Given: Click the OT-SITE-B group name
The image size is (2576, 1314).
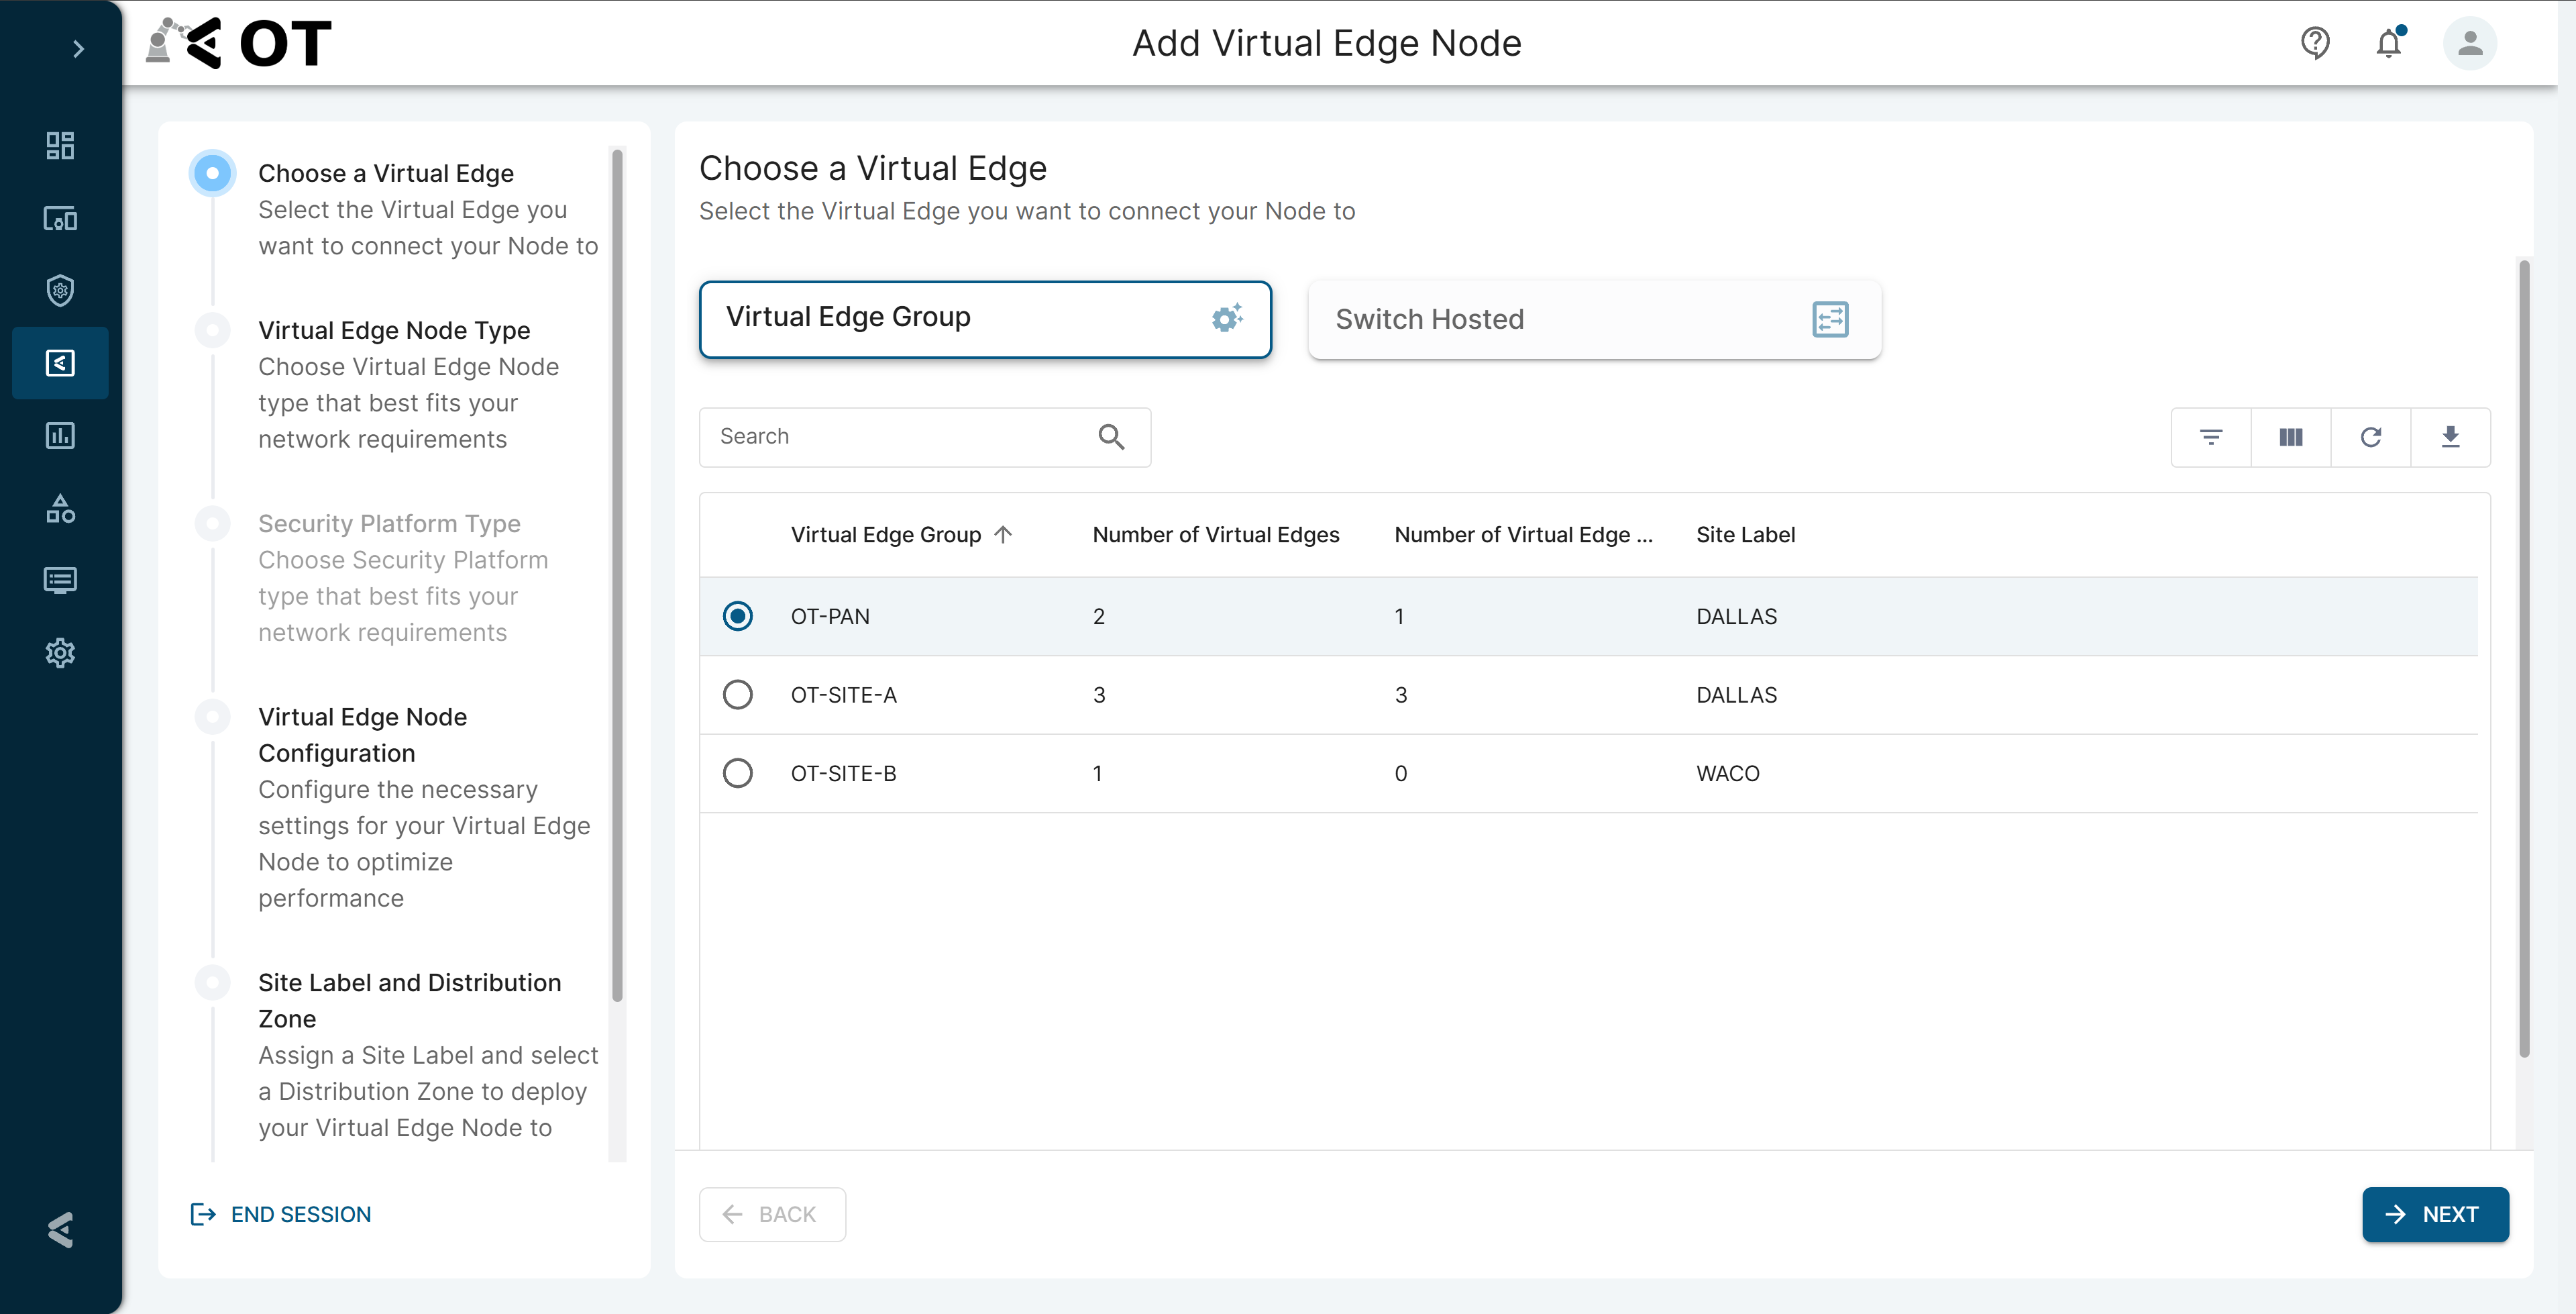Looking at the screenshot, I should (843, 774).
